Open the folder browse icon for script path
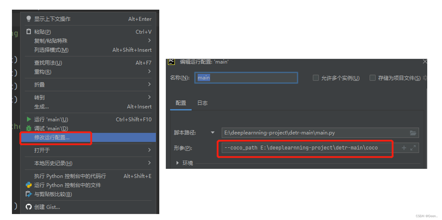442x220 pixels. point(413,133)
